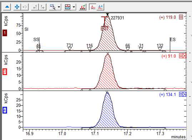Click the undo zoom curved-arrow icon
This screenshot has width=192, height=140.
click(x=25, y=7)
